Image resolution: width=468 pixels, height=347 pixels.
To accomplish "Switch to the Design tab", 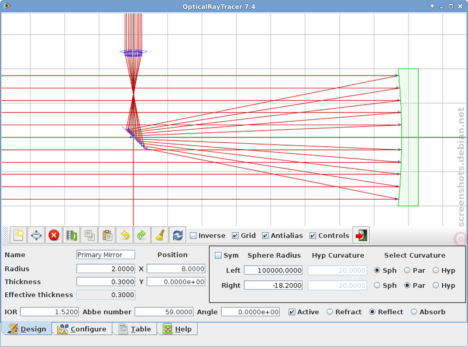I will [27, 329].
